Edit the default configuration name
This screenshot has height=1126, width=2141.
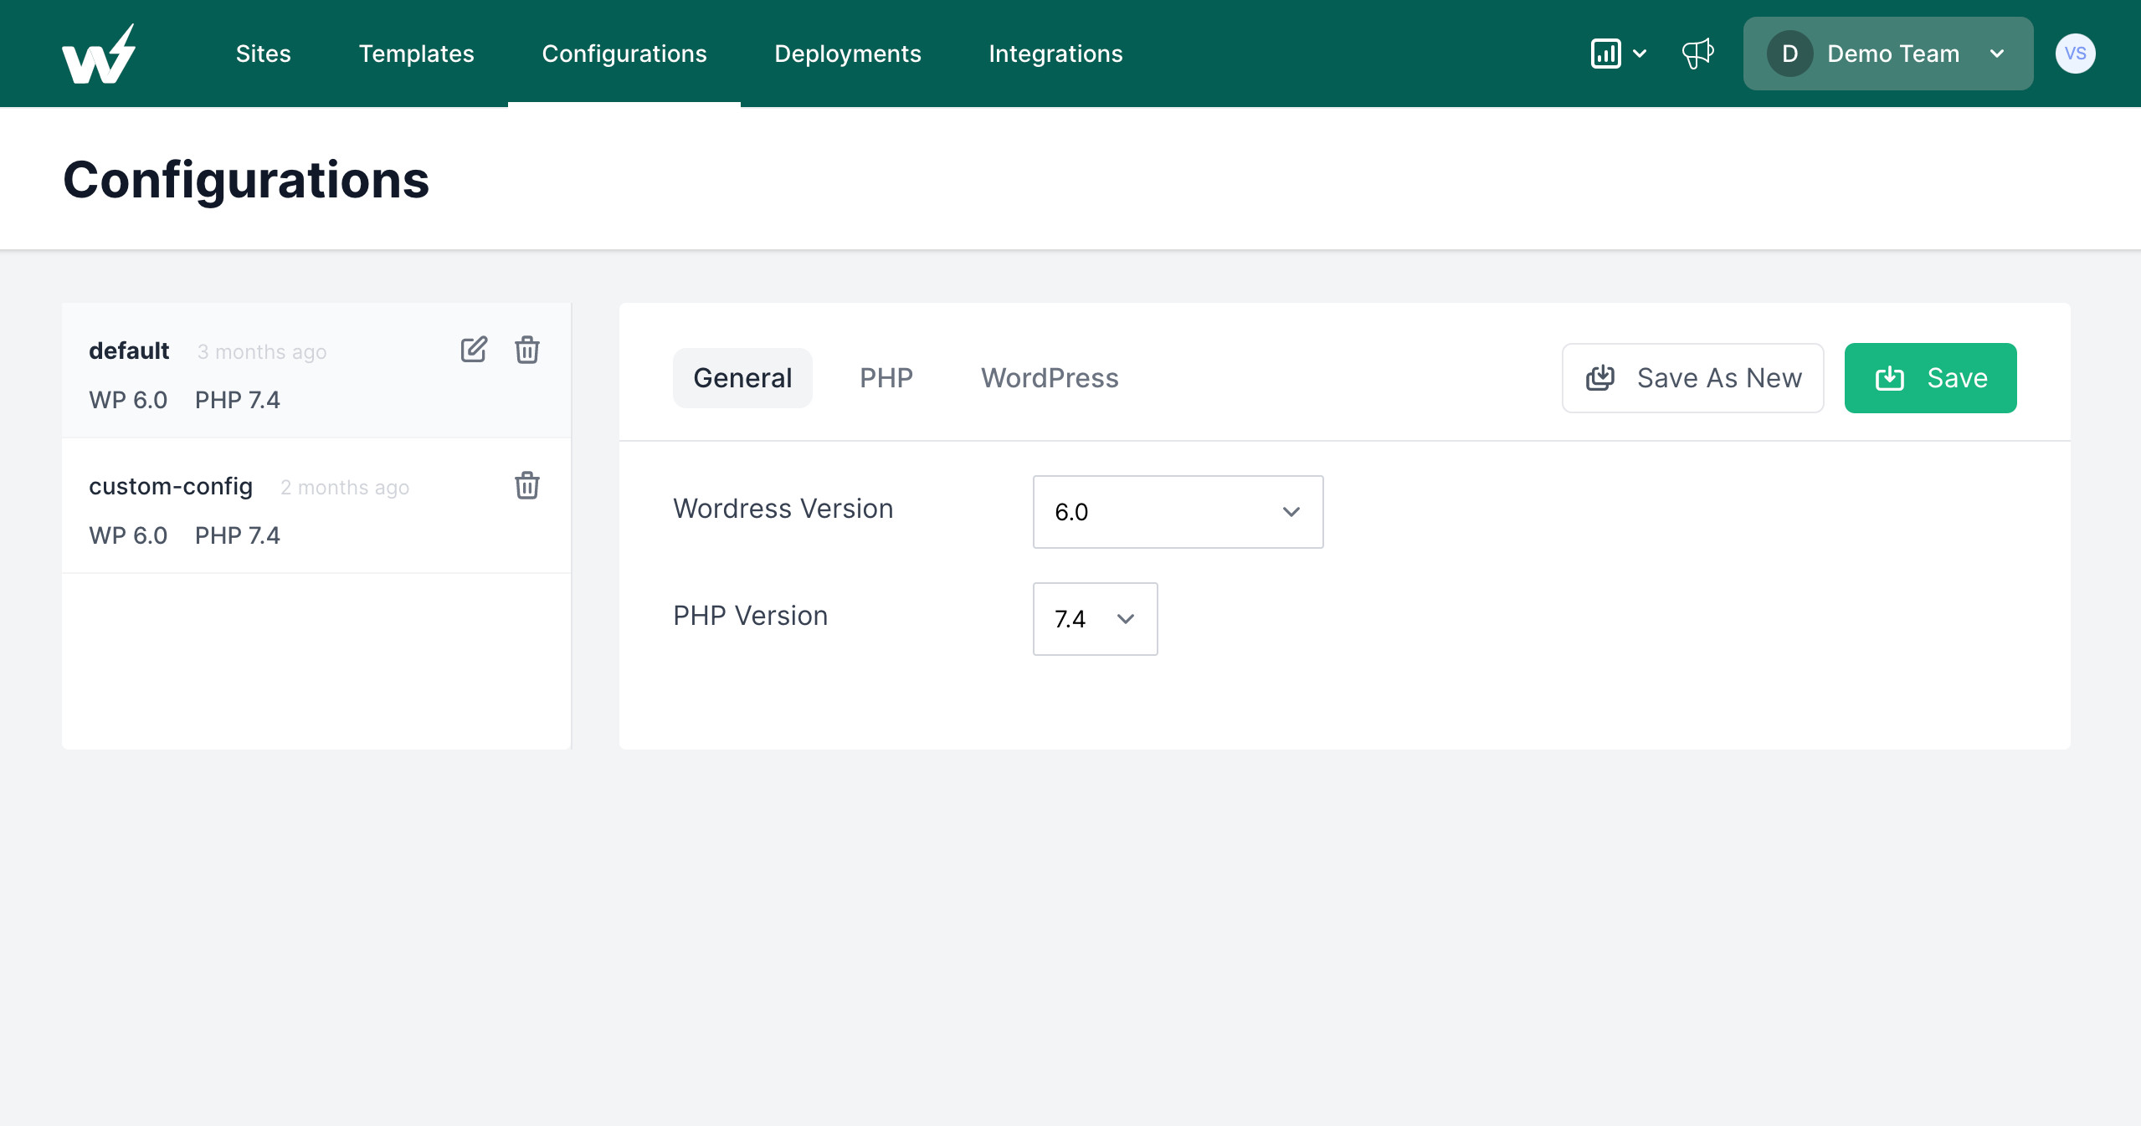(x=474, y=350)
